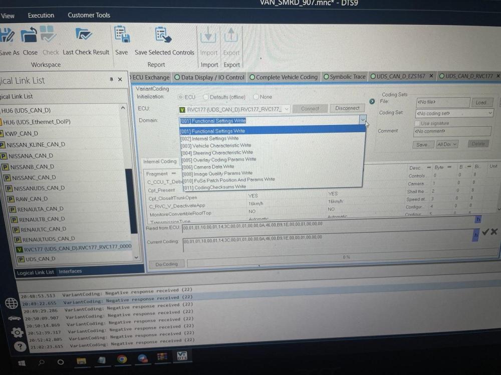Image resolution: width=501 pixels, height=375 pixels.
Task: Click the Disconnect button
Action: 347,108
